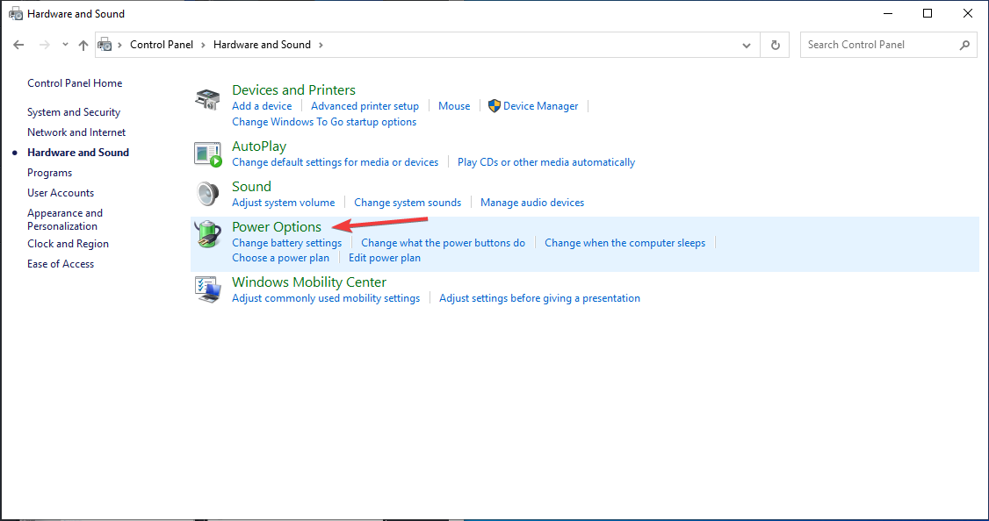Click the Up one level arrow

83,44
